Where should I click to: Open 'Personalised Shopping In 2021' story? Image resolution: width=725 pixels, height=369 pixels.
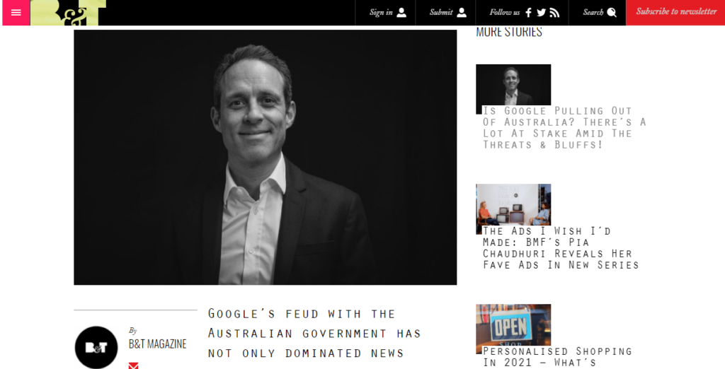(557, 357)
